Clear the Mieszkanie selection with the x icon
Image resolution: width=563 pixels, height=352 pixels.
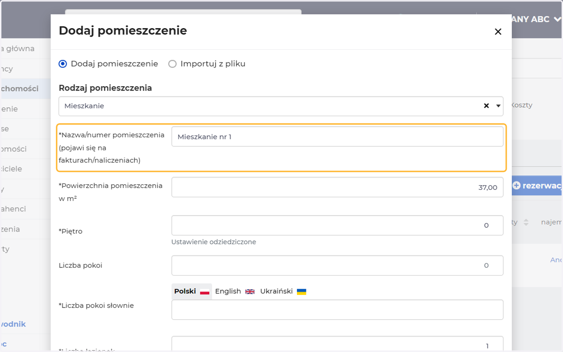tap(487, 106)
